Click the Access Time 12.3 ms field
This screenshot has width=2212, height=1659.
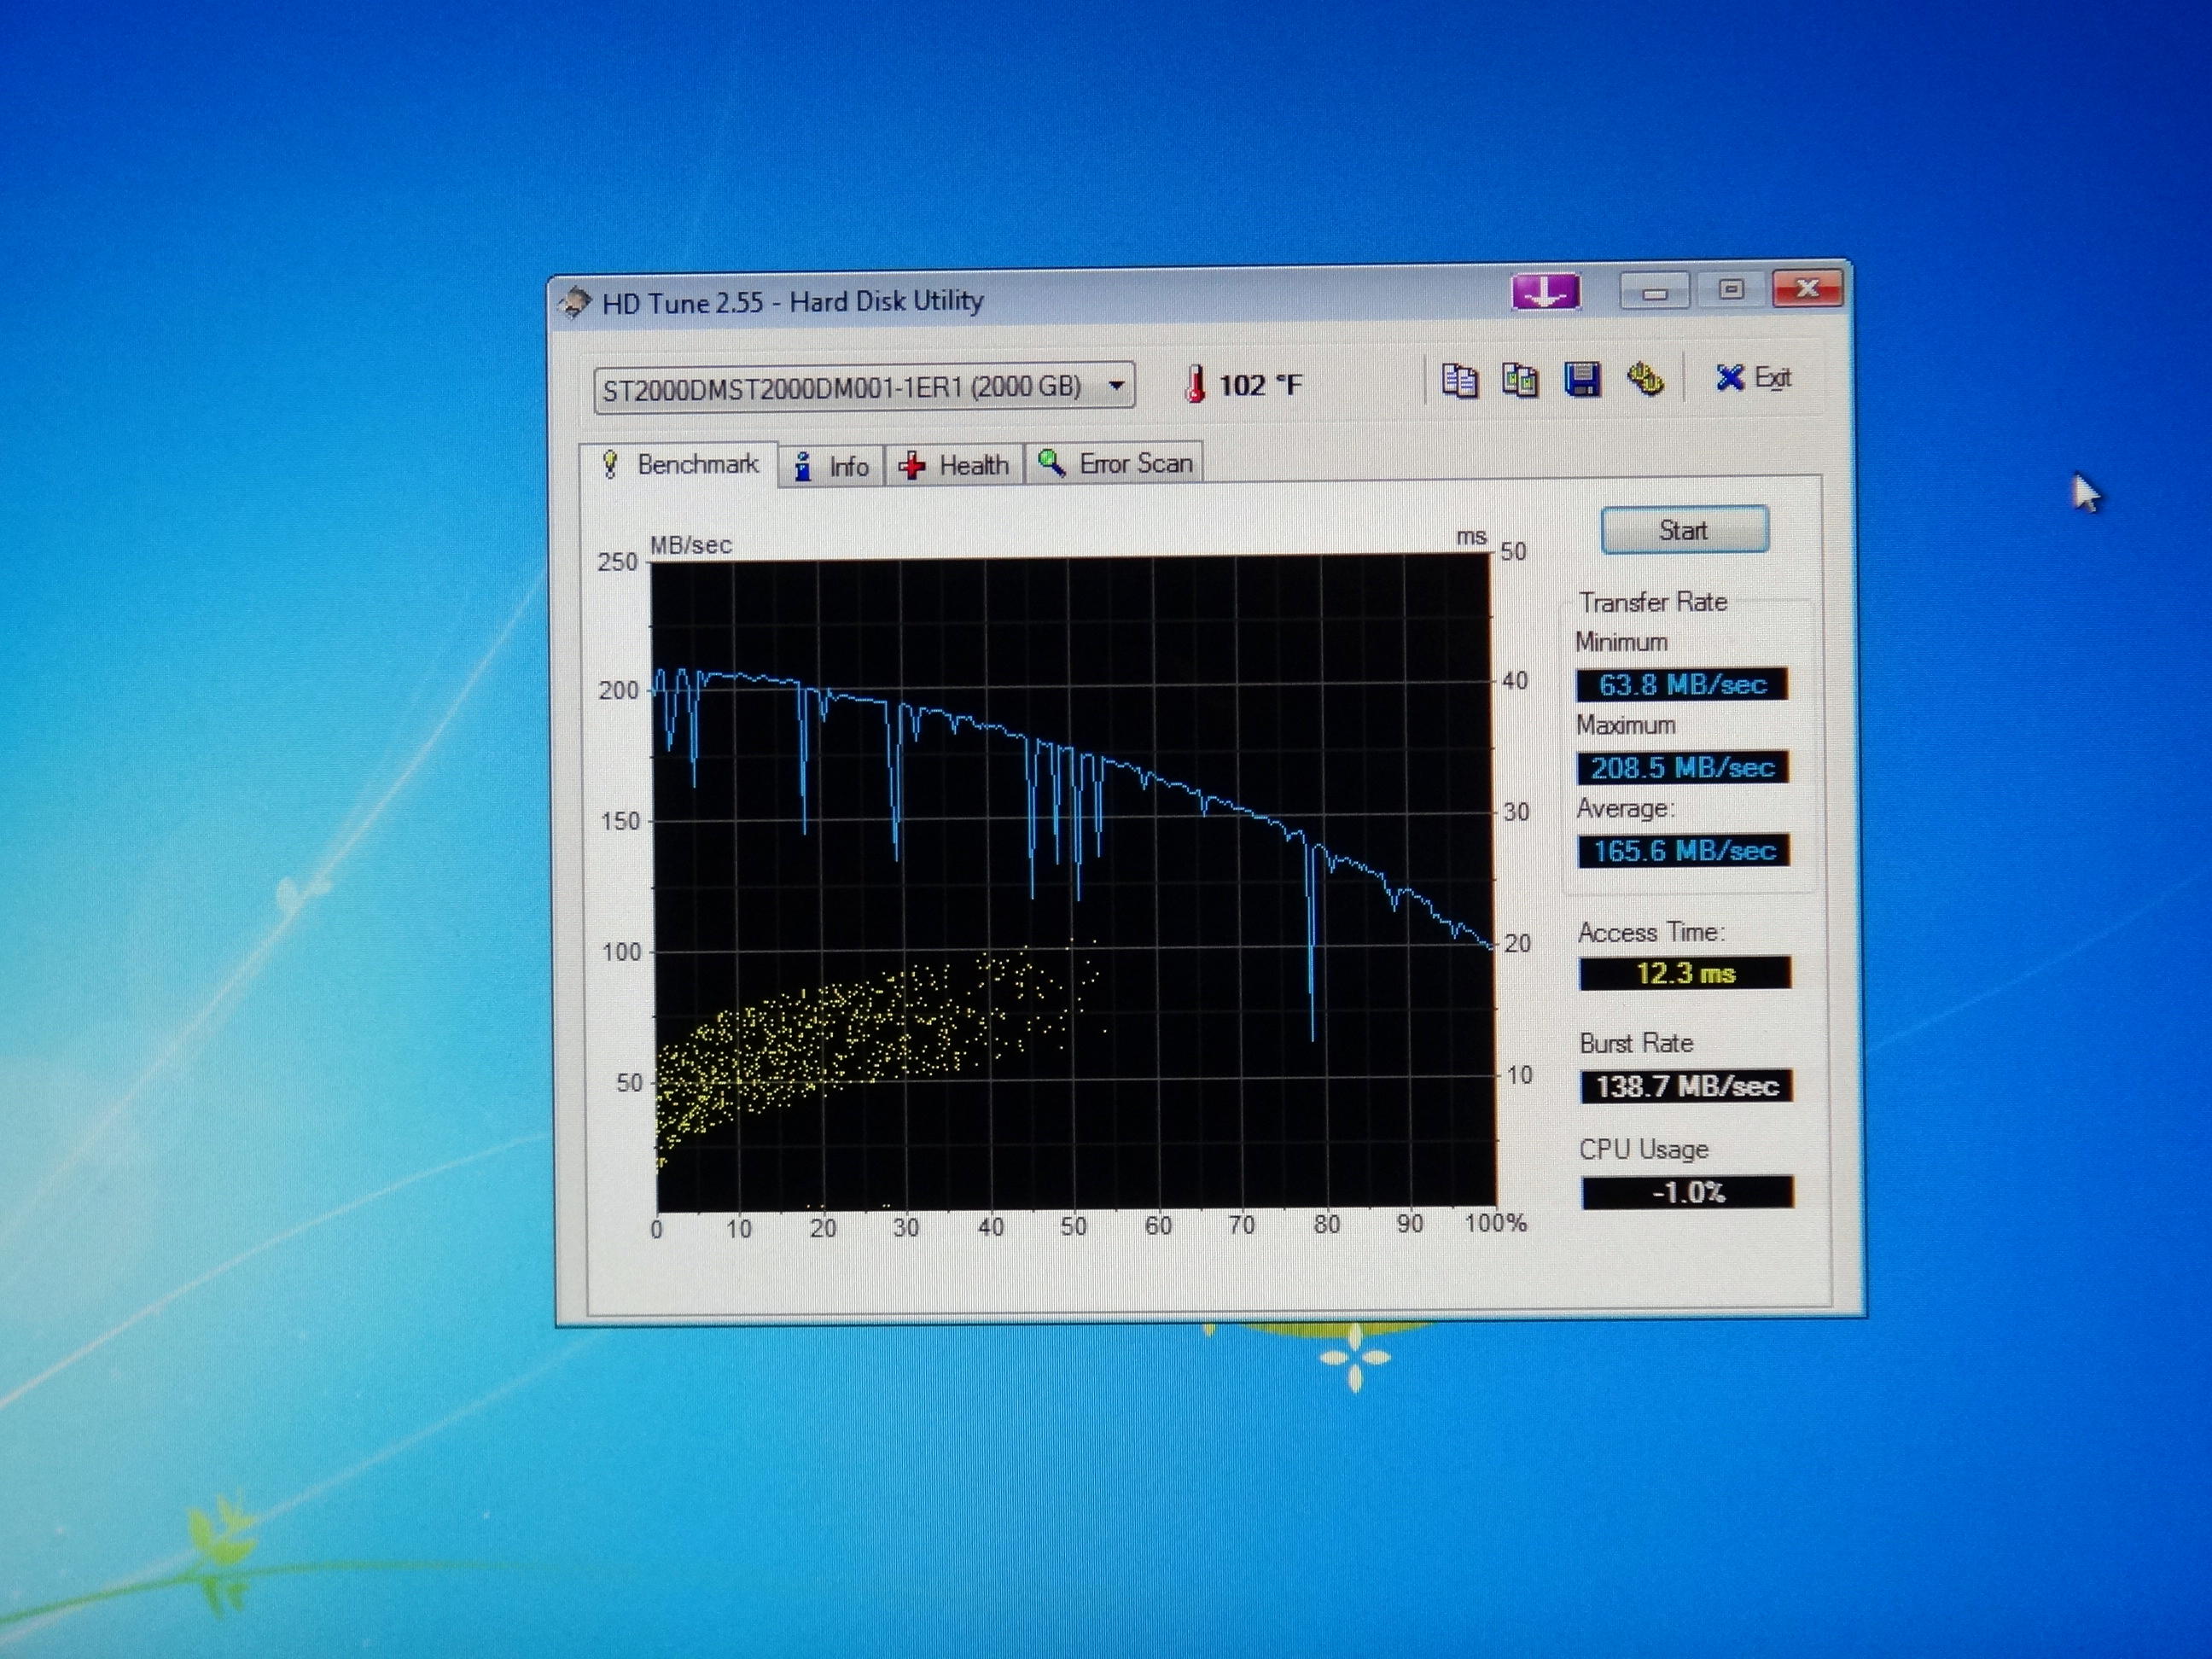(1685, 973)
